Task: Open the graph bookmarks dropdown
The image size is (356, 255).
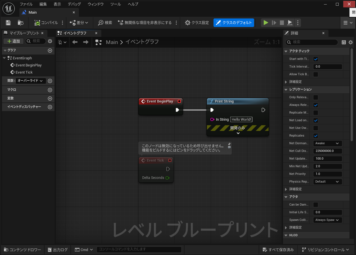Action: tap(62, 42)
